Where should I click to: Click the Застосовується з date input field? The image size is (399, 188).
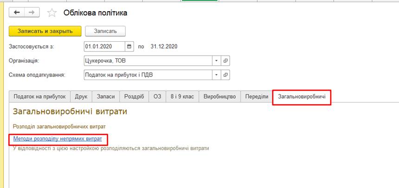104,46
